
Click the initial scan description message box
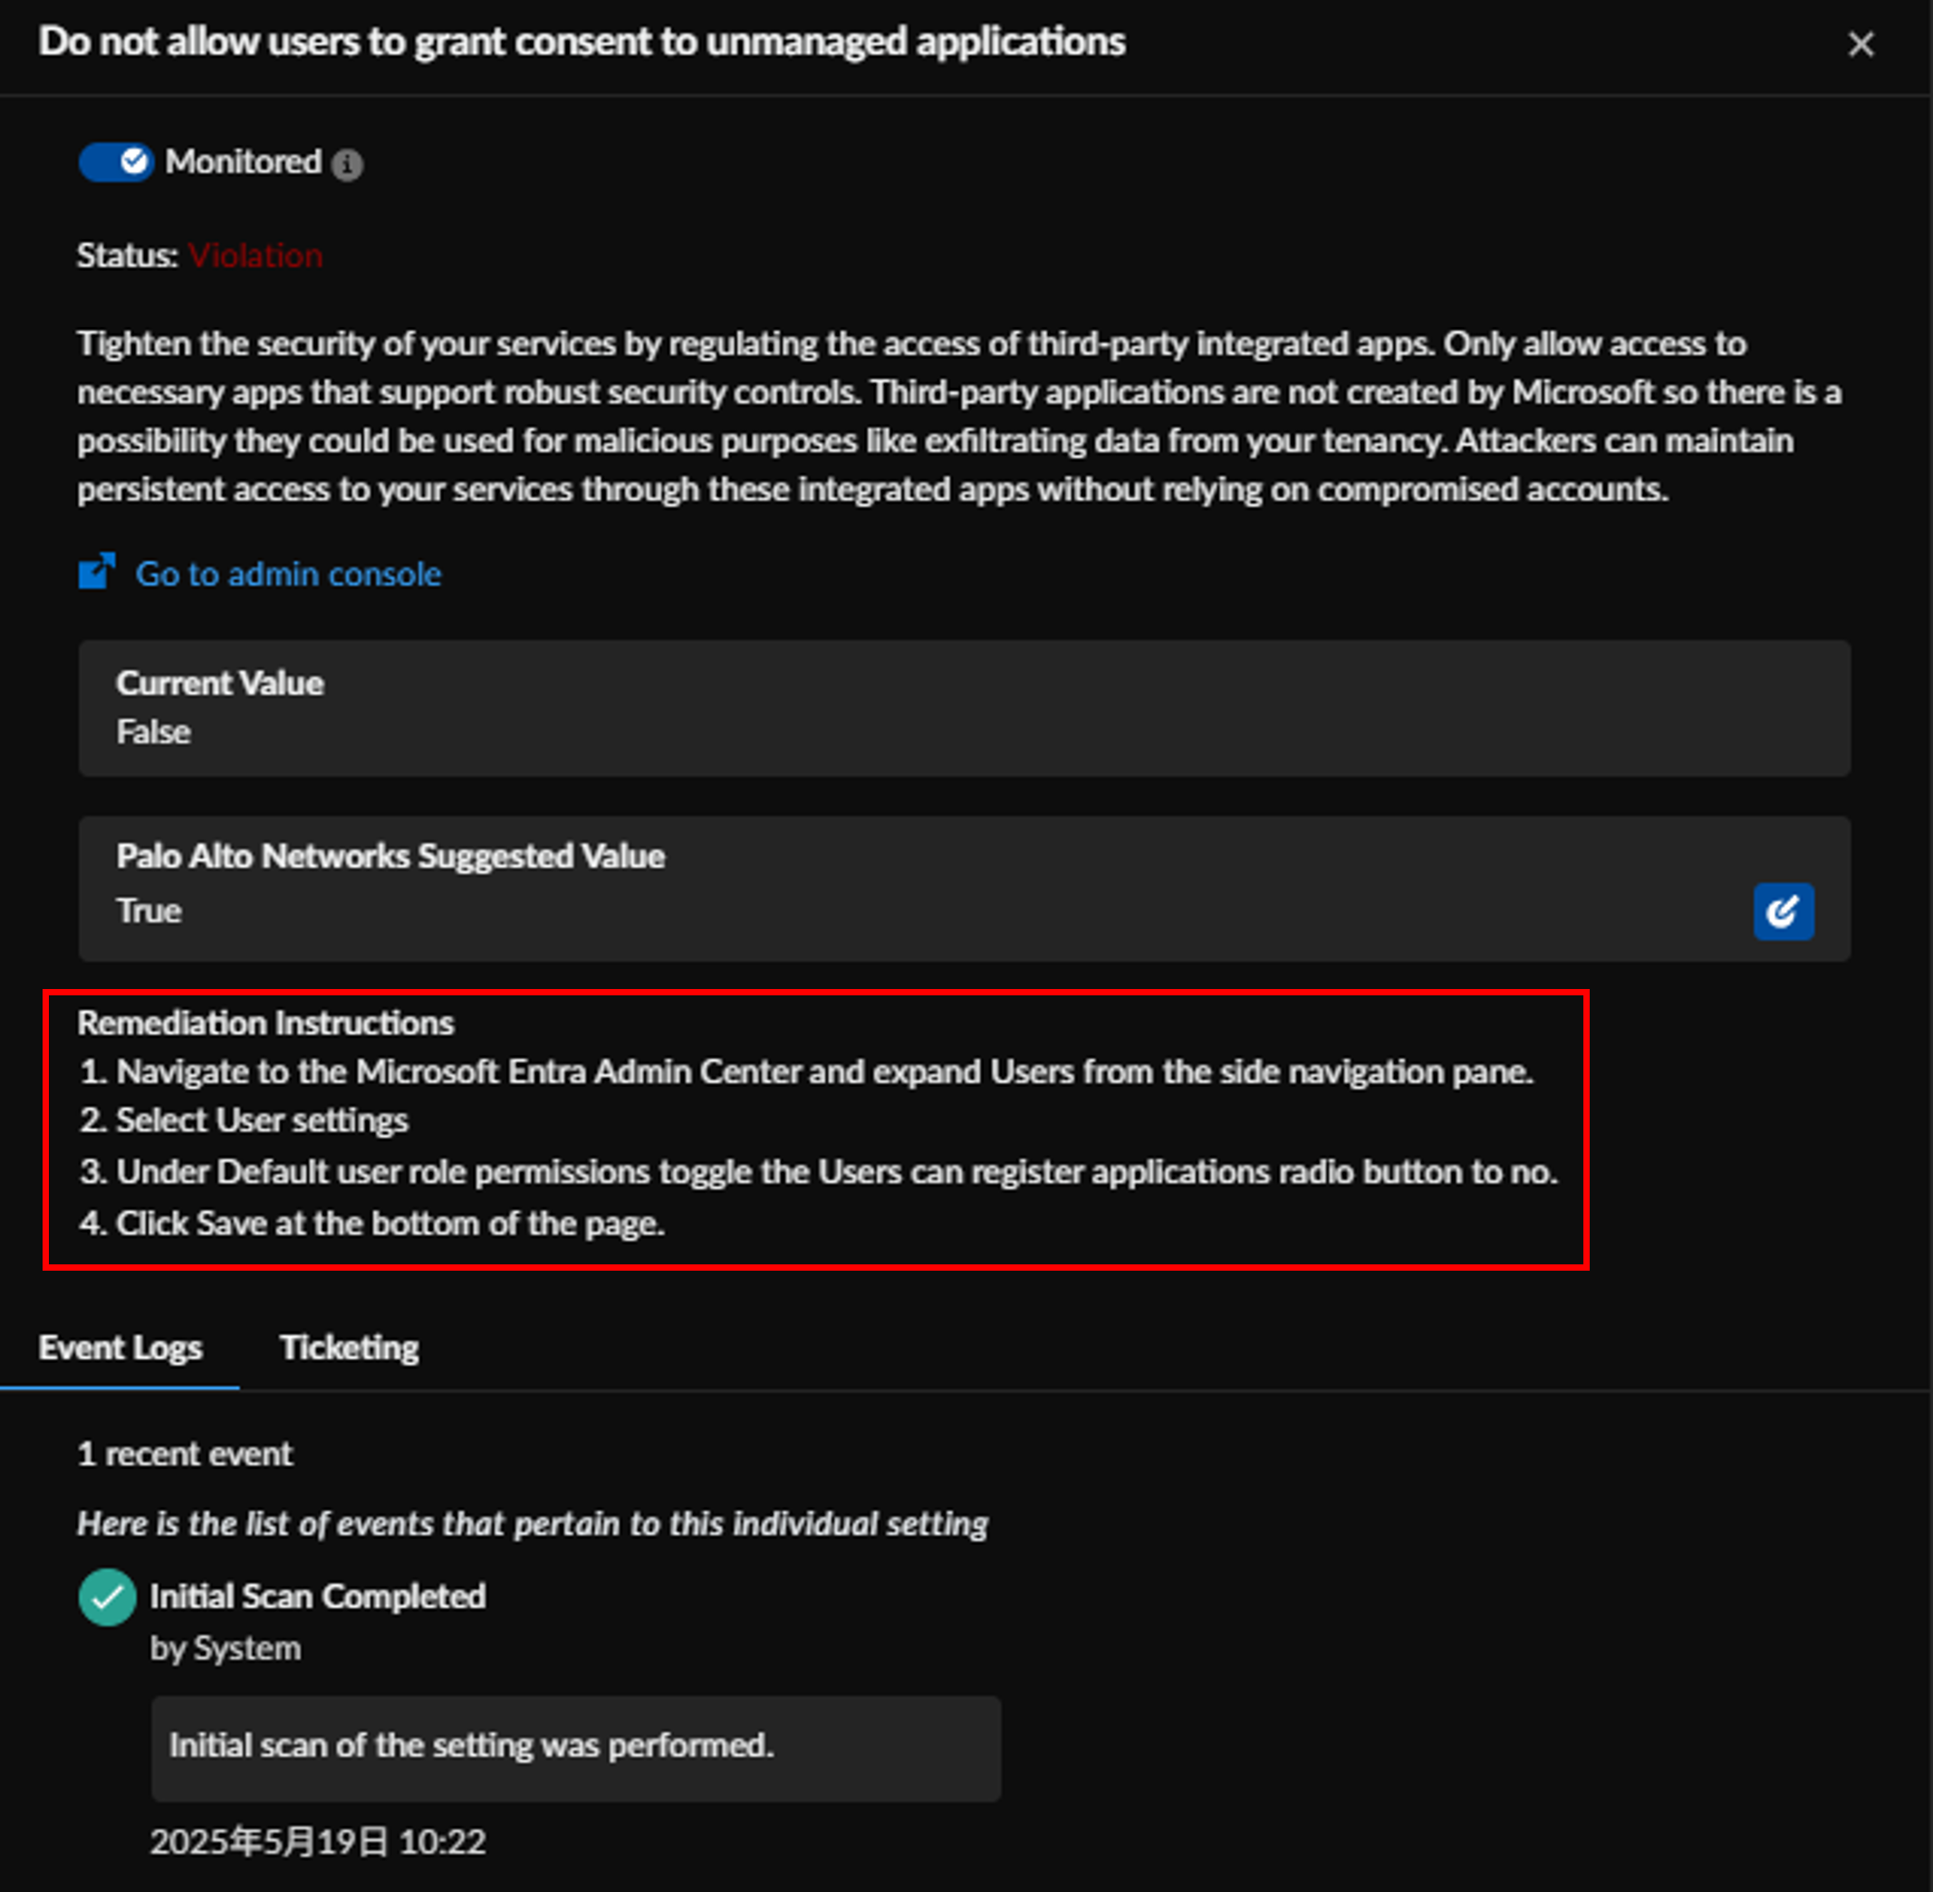point(575,1749)
